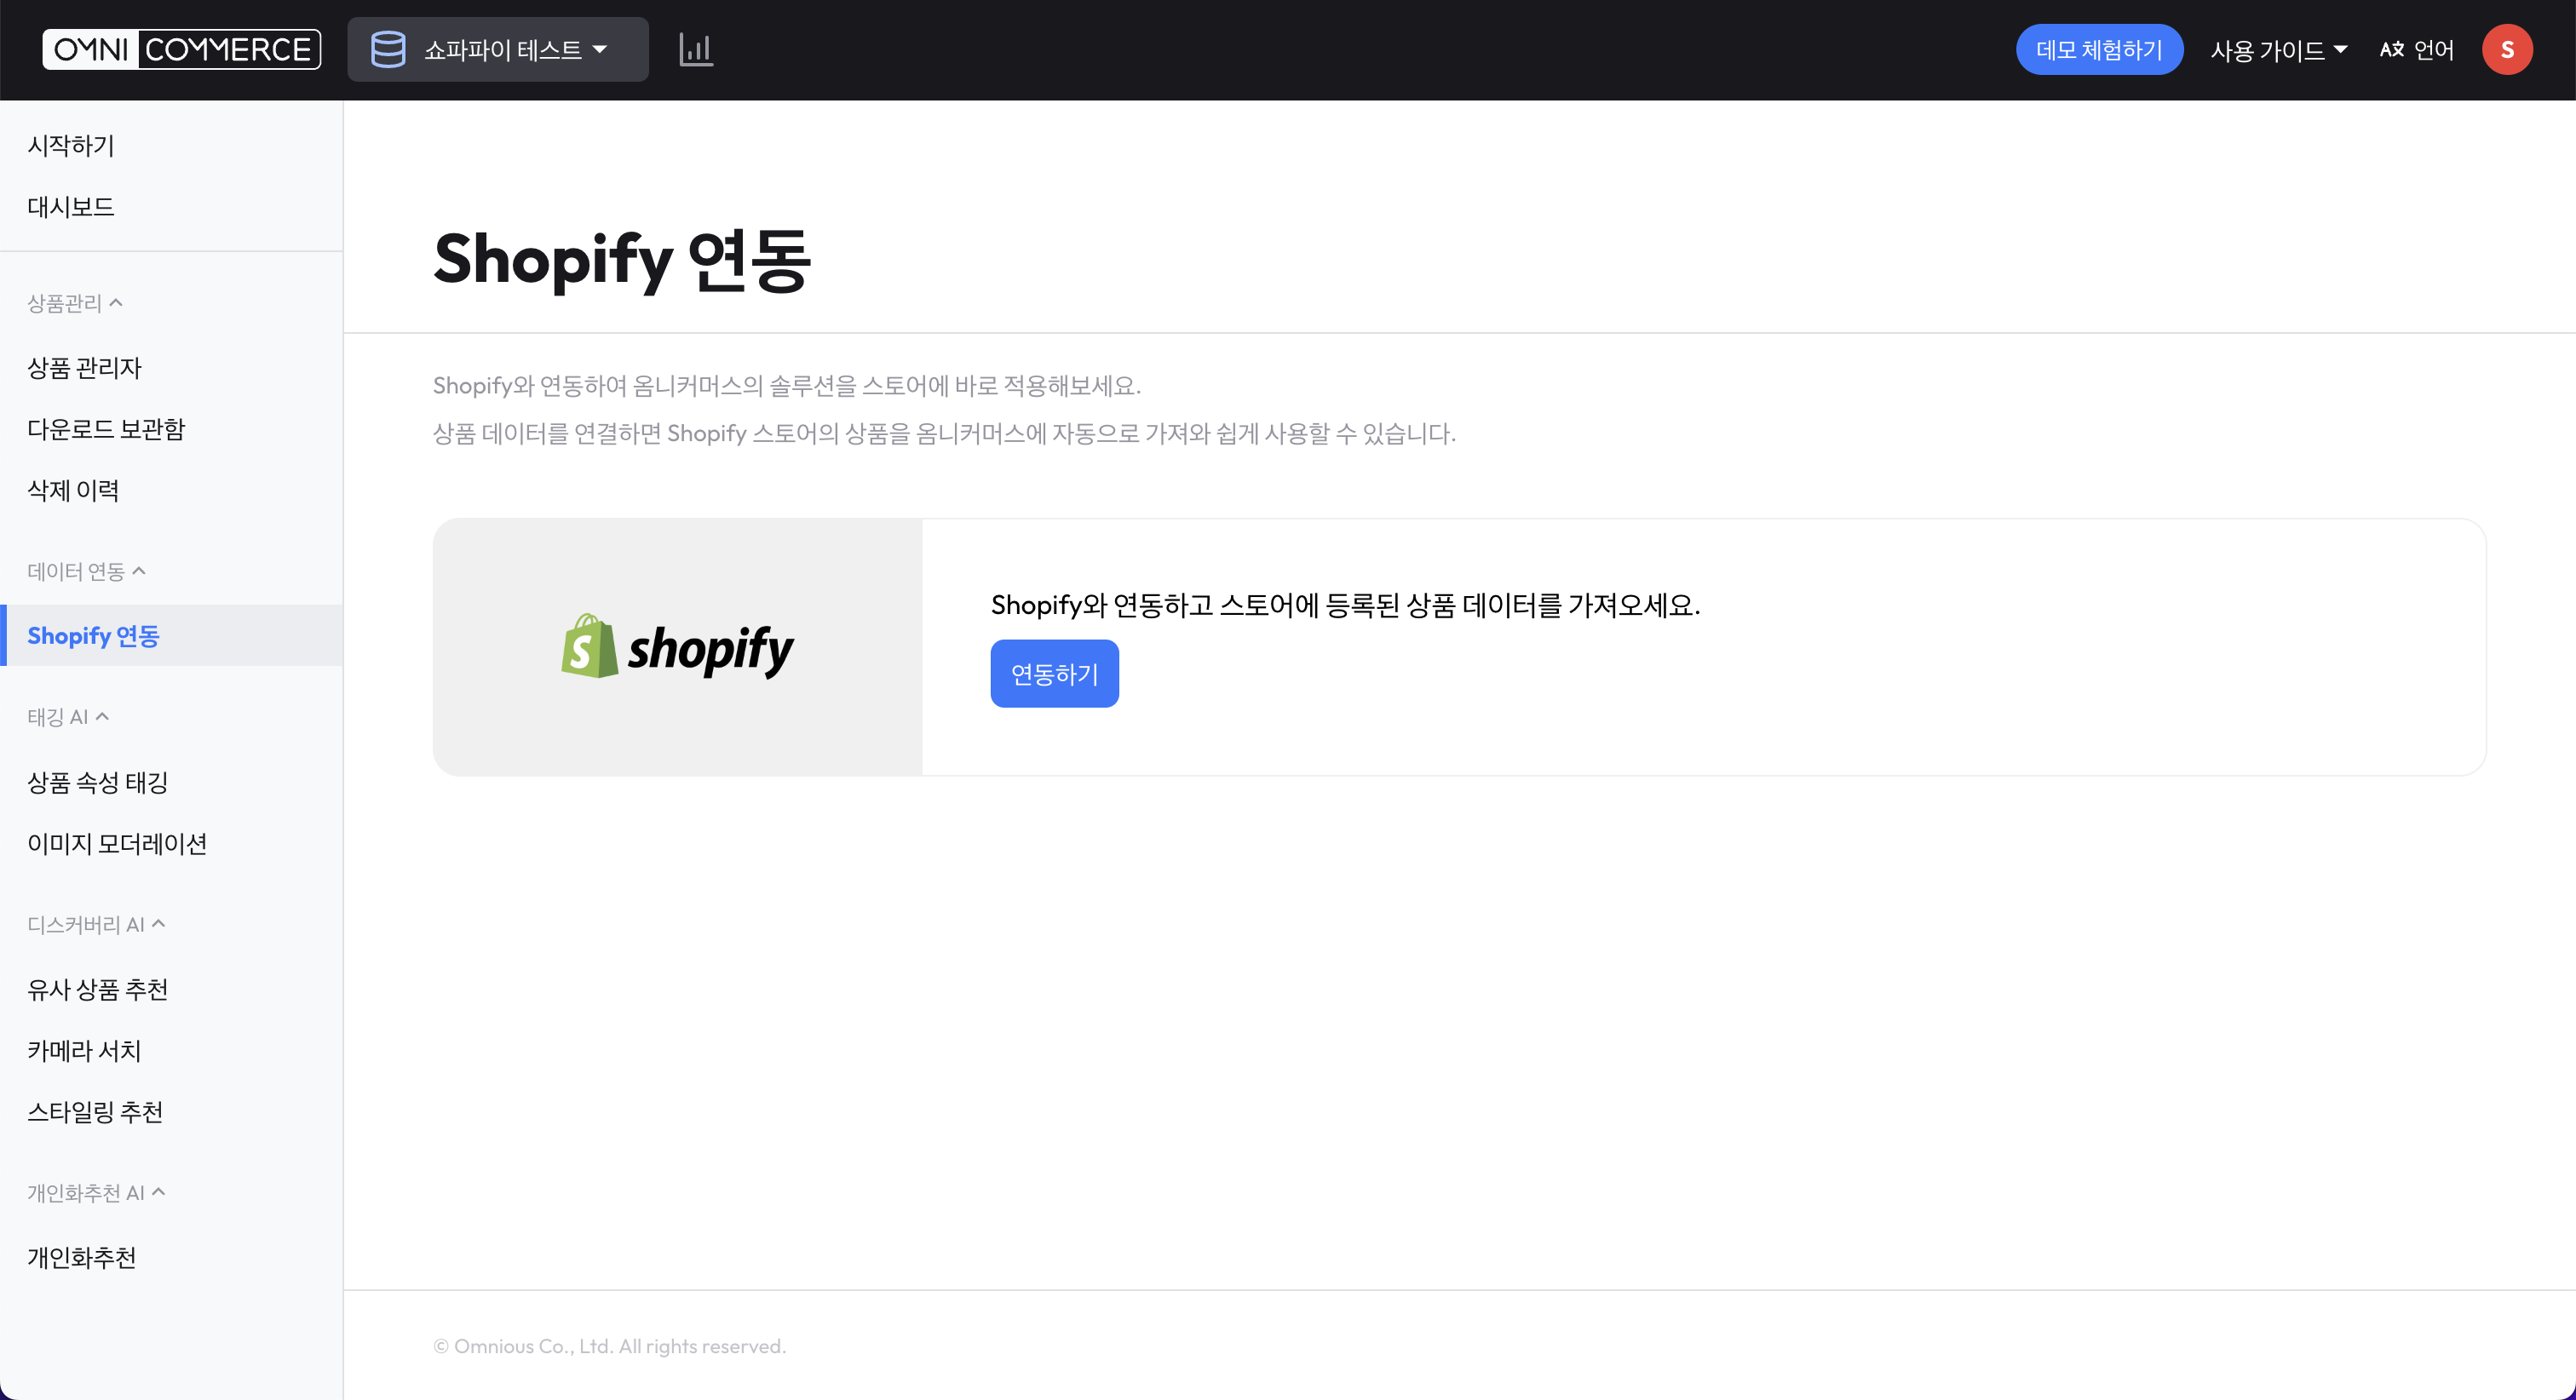Click the database icon beside 쇼파파이 테스트
Viewport: 2576px width, 1400px height.
tap(388, 49)
